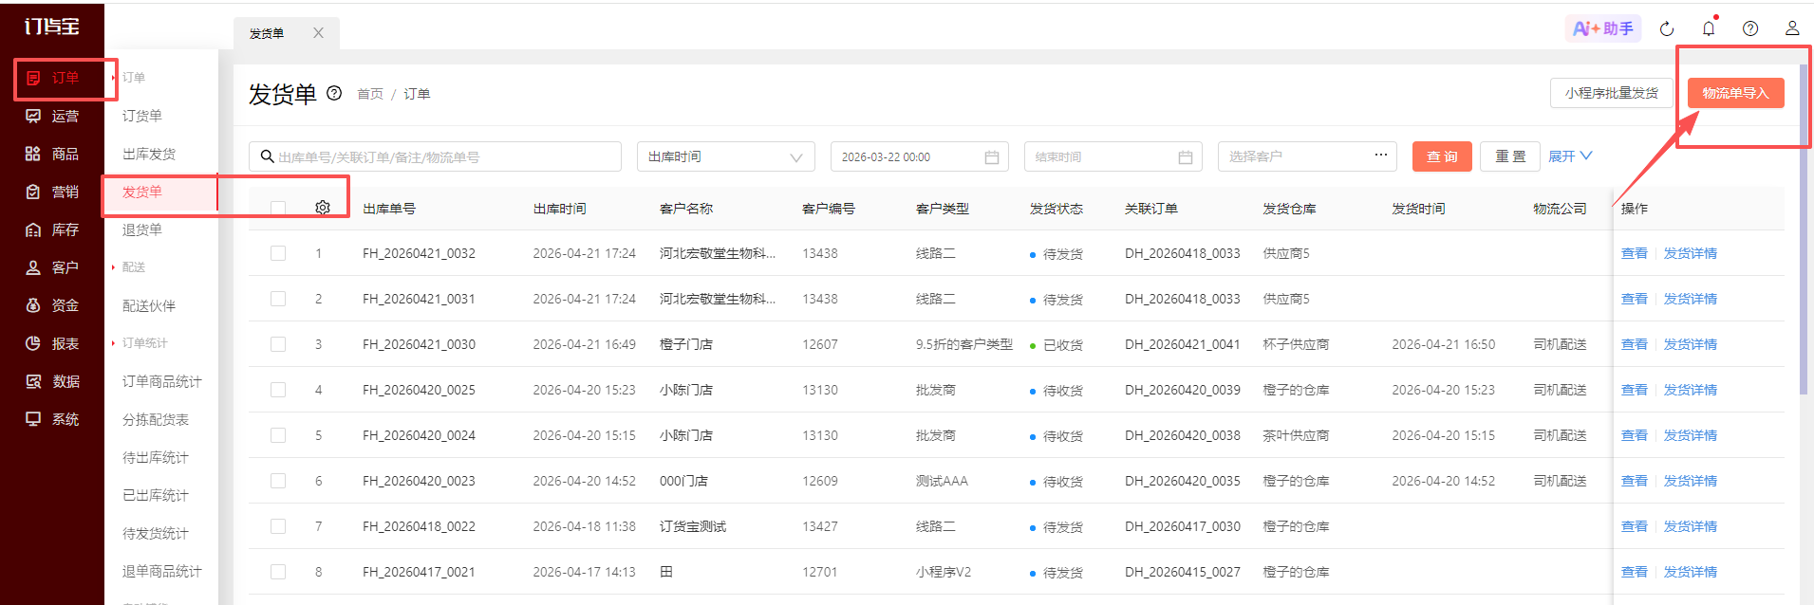The image size is (1814, 605).
Task: Switch to the 发货单 page tab
Action: [267, 33]
